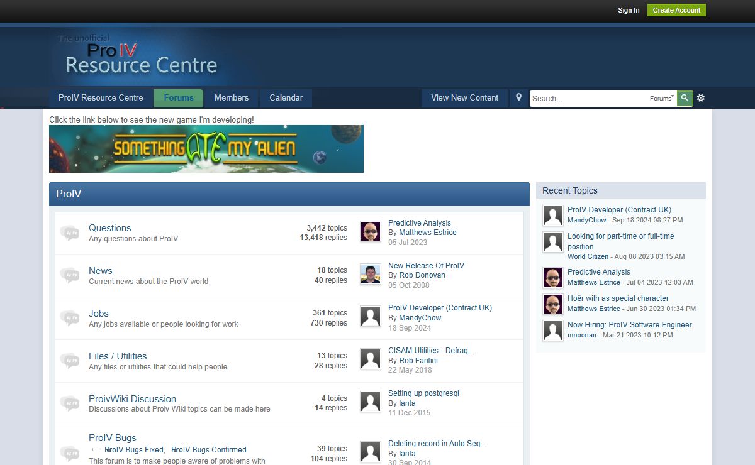Open Matthews Estrice profile in Questions row
Image resolution: width=755 pixels, height=465 pixels.
[x=428, y=232]
